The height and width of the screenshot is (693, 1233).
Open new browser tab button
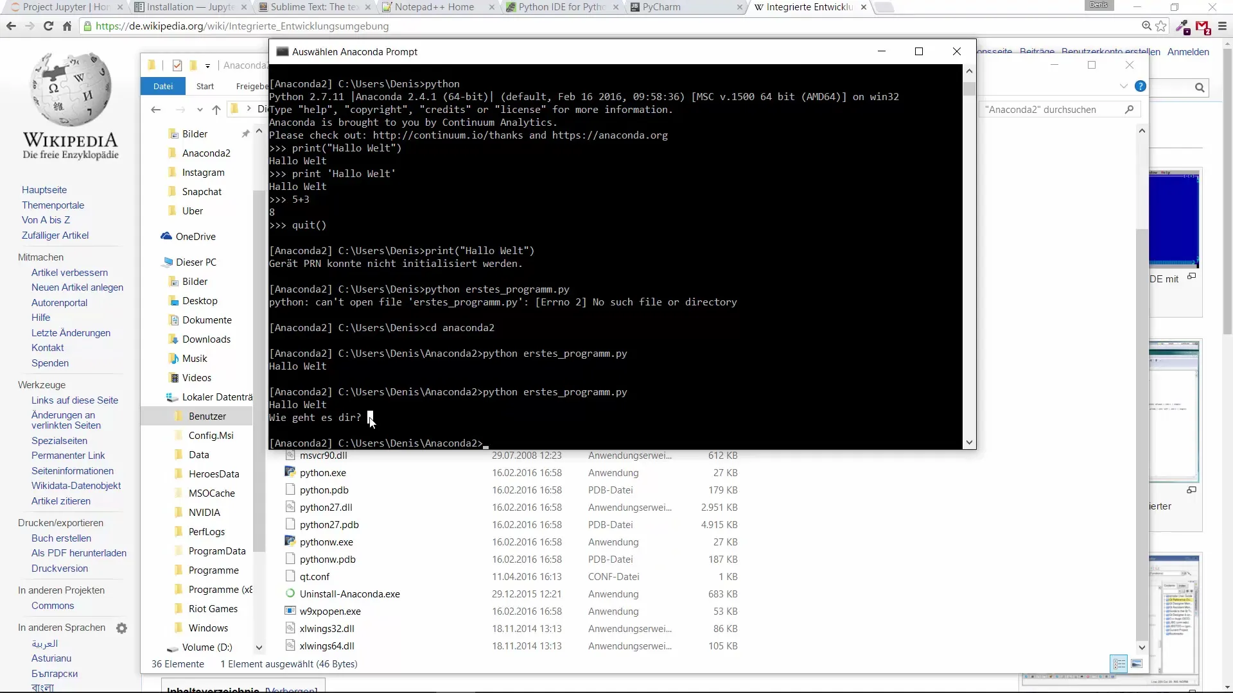884,7
